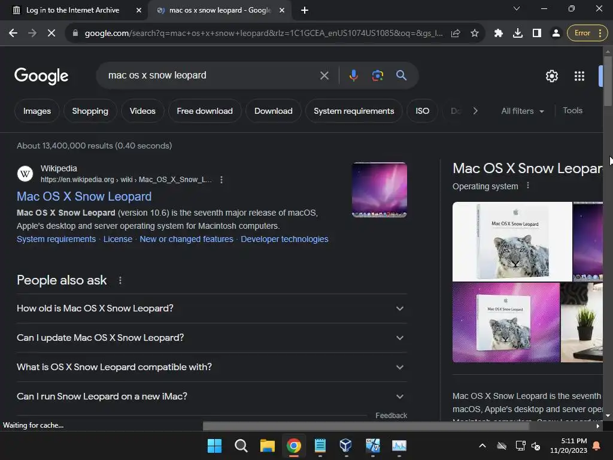Go to the Google logo homepage

pos(41,75)
